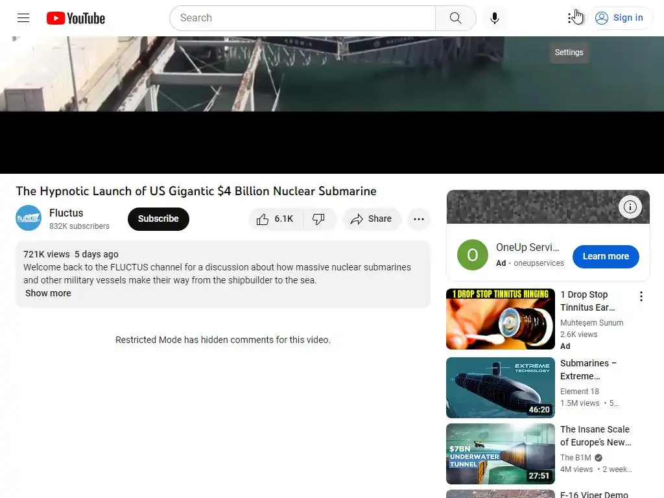Click Muhteşem Sunum advertiser name
The width and height of the screenshot is (664, 498).
point(591,323)
